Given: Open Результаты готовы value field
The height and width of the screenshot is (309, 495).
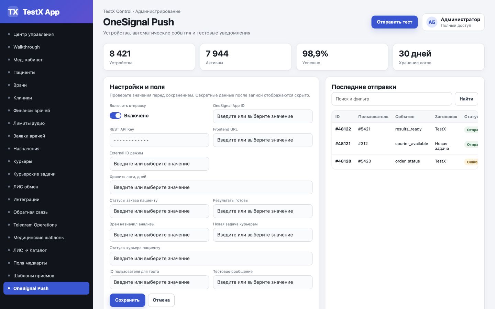Looking at the screenshot, I should coord(263,211).
